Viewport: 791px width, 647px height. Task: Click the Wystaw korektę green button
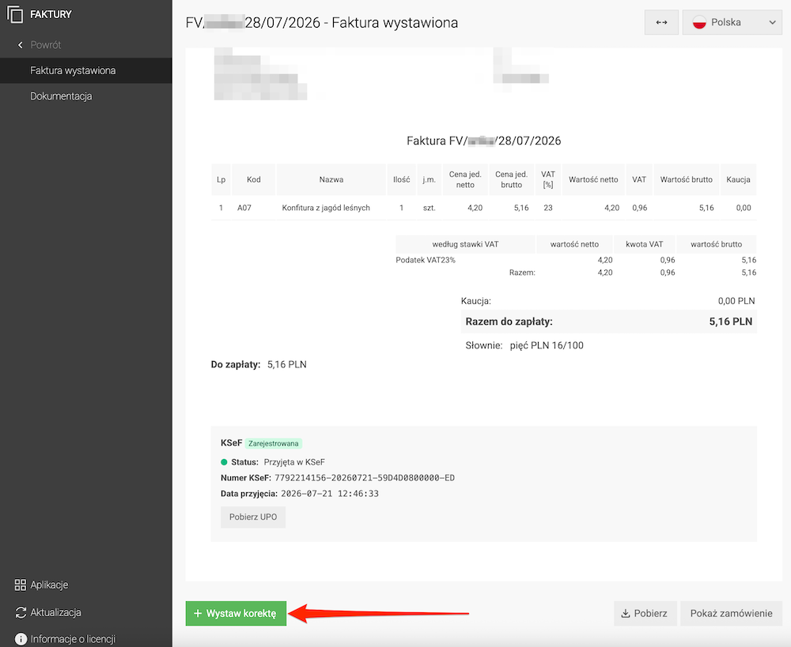236,613
